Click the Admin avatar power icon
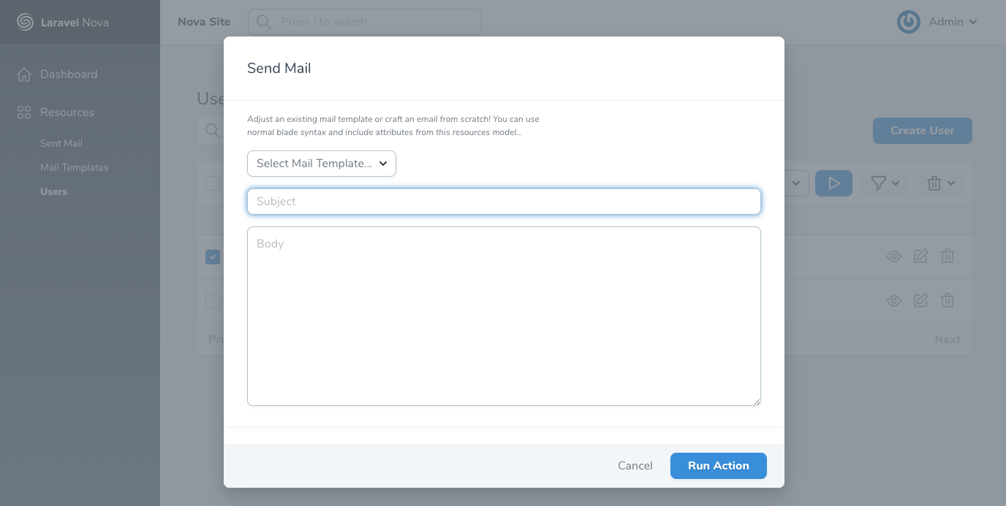This screenshot has width=1006, height=506. click(908, 22)
